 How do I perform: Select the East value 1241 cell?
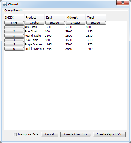point(55,27)
